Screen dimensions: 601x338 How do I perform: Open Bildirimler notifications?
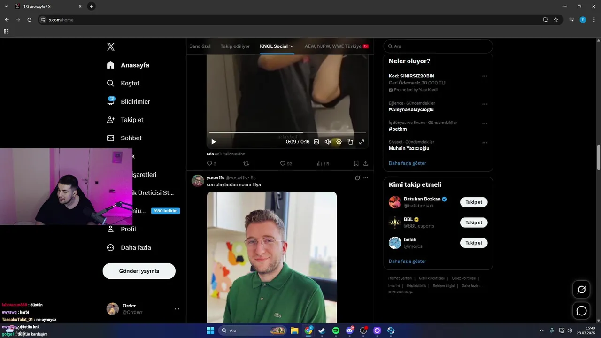pyautogui.click(x=129, y=101)
